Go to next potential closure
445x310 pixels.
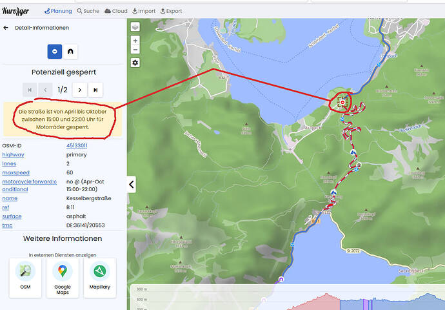click(79, 90)
